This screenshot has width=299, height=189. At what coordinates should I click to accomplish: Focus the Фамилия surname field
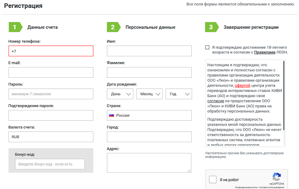[149, 72]
